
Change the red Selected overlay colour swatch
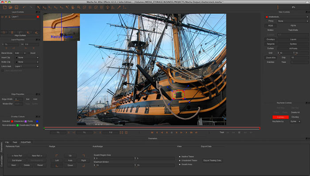(12, 121)
